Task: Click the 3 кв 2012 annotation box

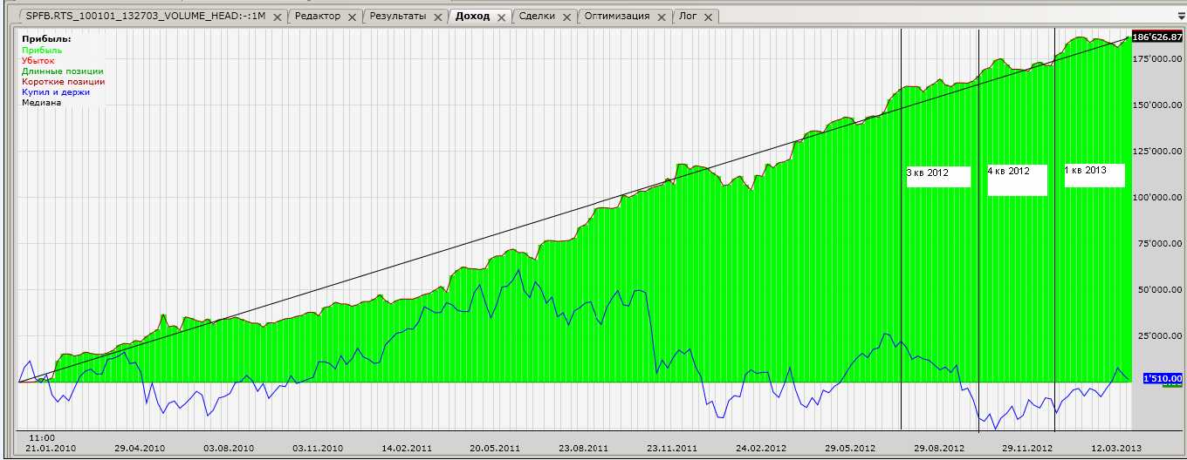Action: point(938,176)
